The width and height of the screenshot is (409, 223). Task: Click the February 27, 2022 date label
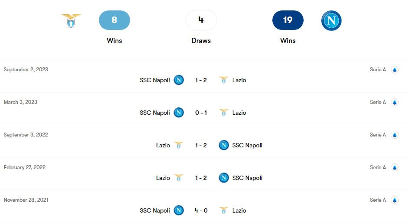click(25, 167)
